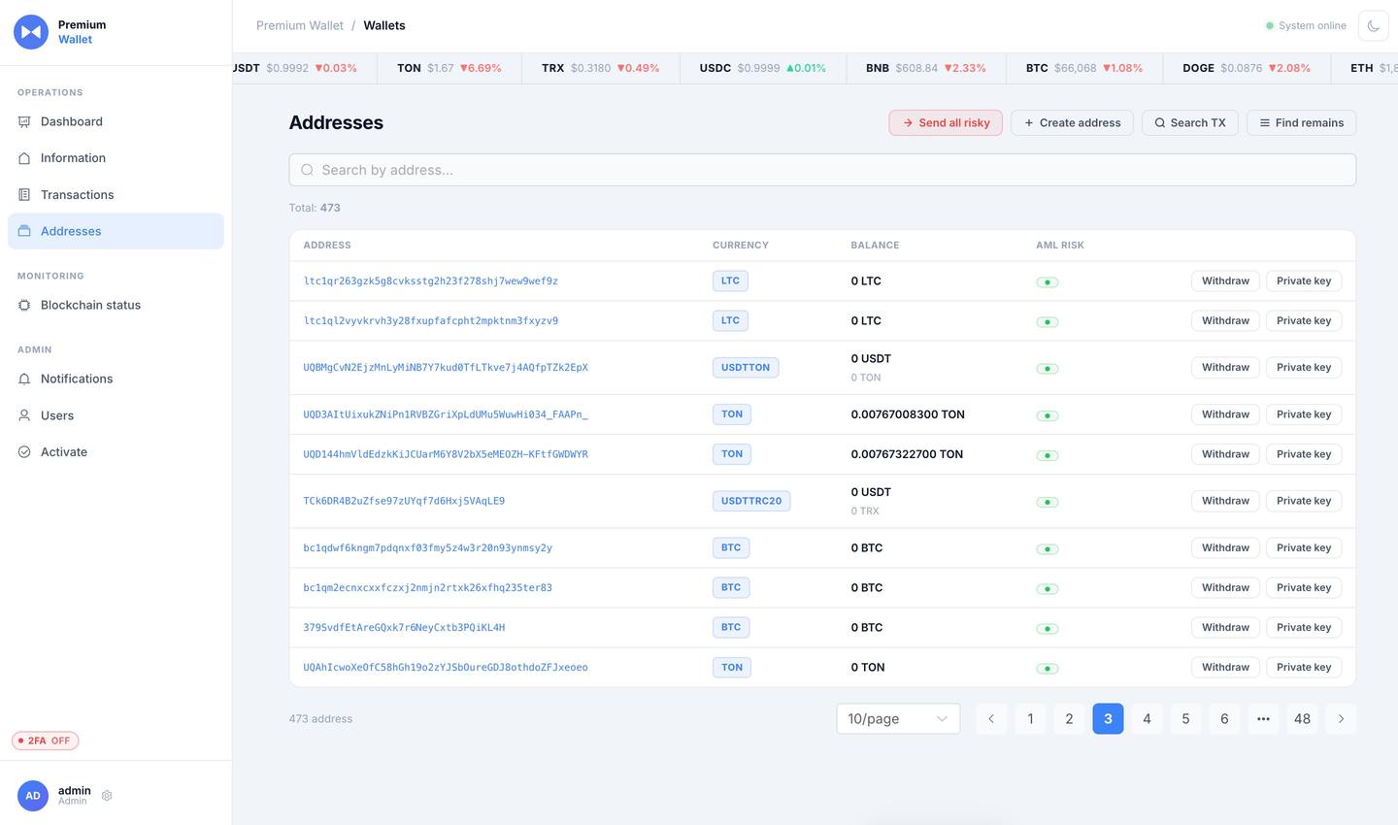
Task: Show private key for UQD3AItUixuk address
Action: pos(1304,414)
